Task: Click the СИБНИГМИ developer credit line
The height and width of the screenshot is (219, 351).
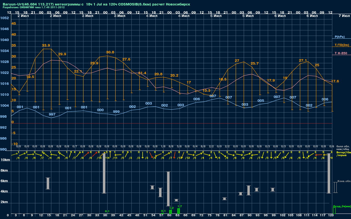Action: click(34, 7)
